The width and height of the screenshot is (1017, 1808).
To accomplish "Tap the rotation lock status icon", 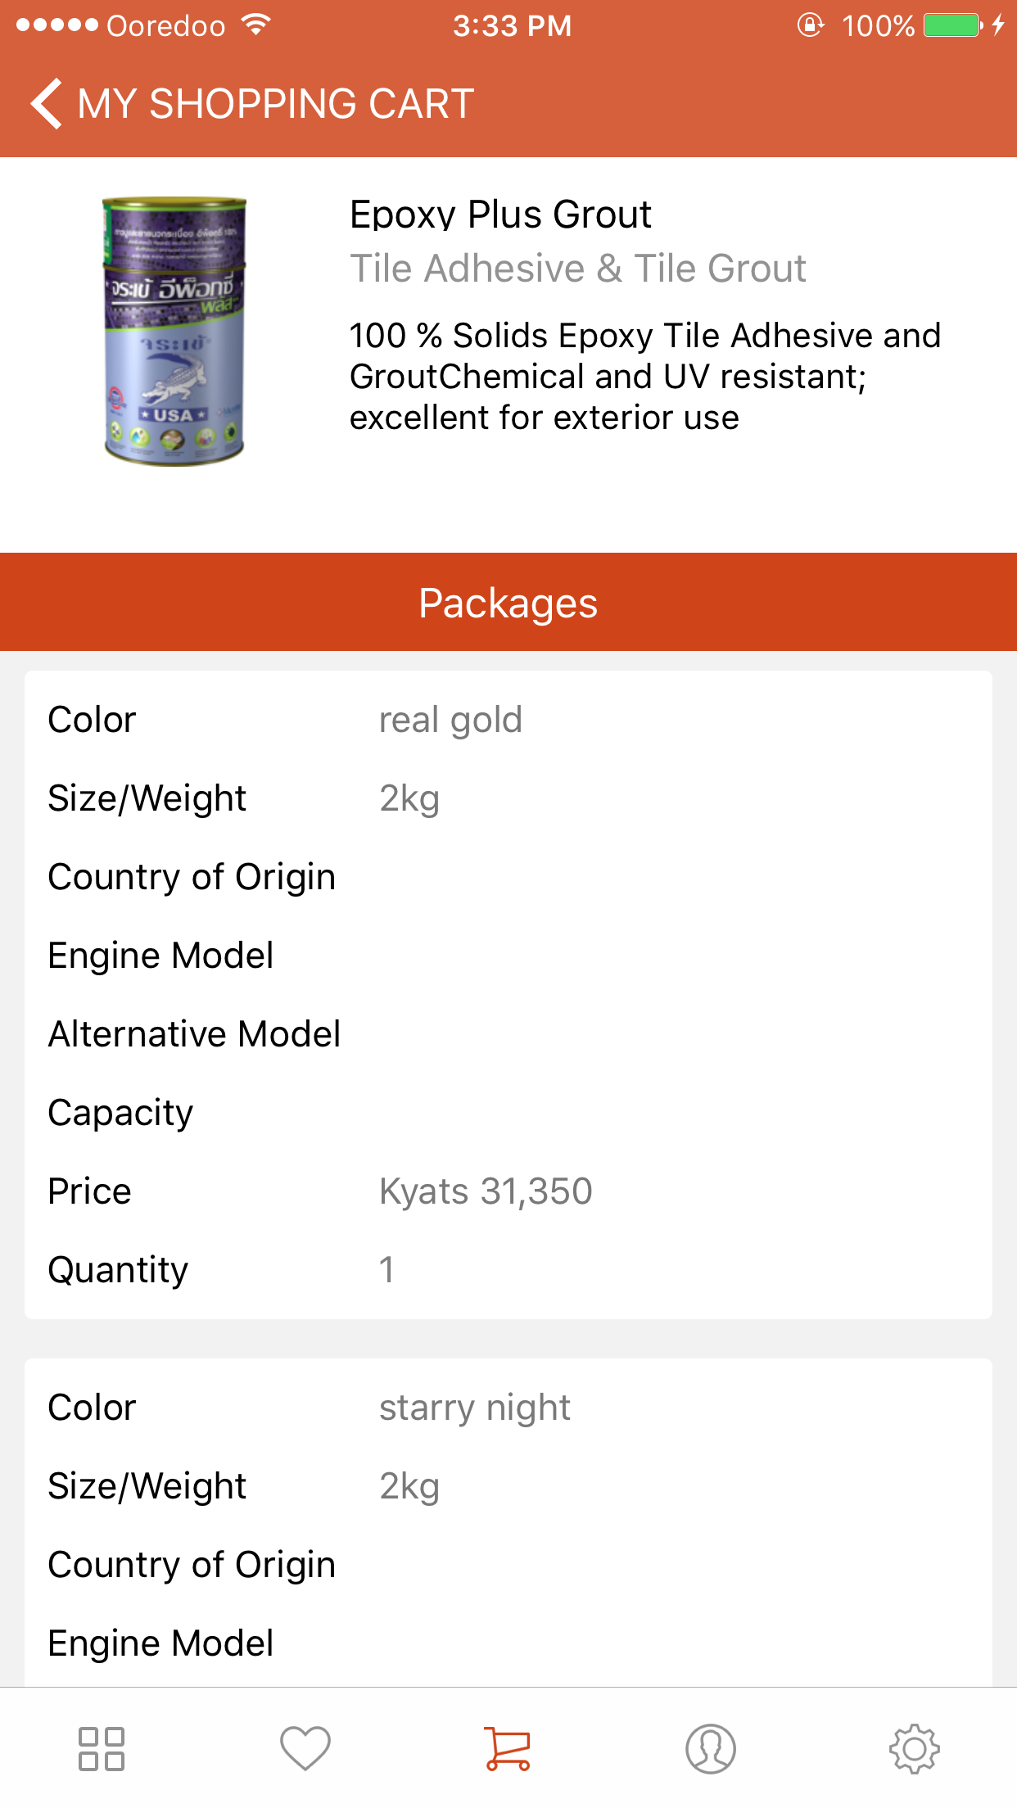I will [810, 25].
